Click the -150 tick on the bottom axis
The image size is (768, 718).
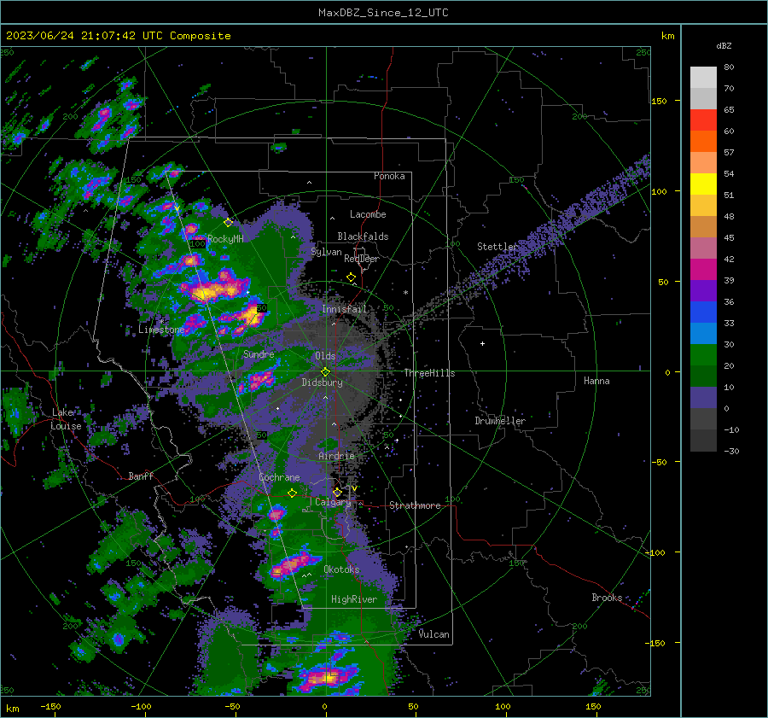[x=50, y=706]
